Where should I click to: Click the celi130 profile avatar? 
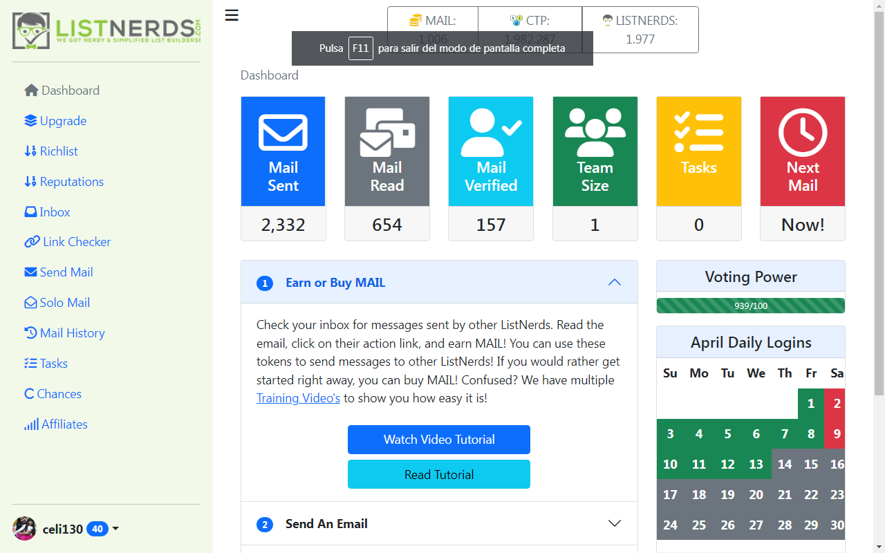tap(24, 528)
